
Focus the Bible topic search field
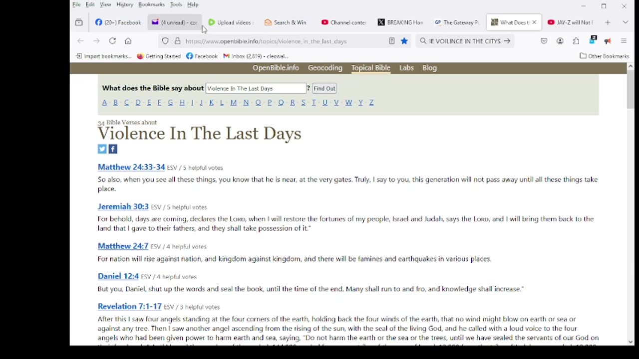coord(256,88)
